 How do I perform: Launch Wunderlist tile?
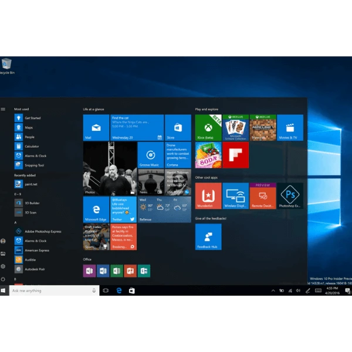[x=208, y=196]
